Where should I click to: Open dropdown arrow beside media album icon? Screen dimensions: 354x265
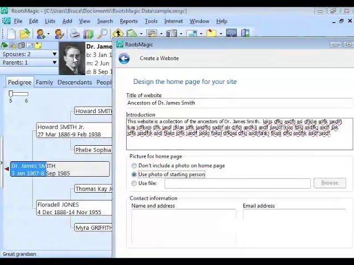(x=181, y=34)
